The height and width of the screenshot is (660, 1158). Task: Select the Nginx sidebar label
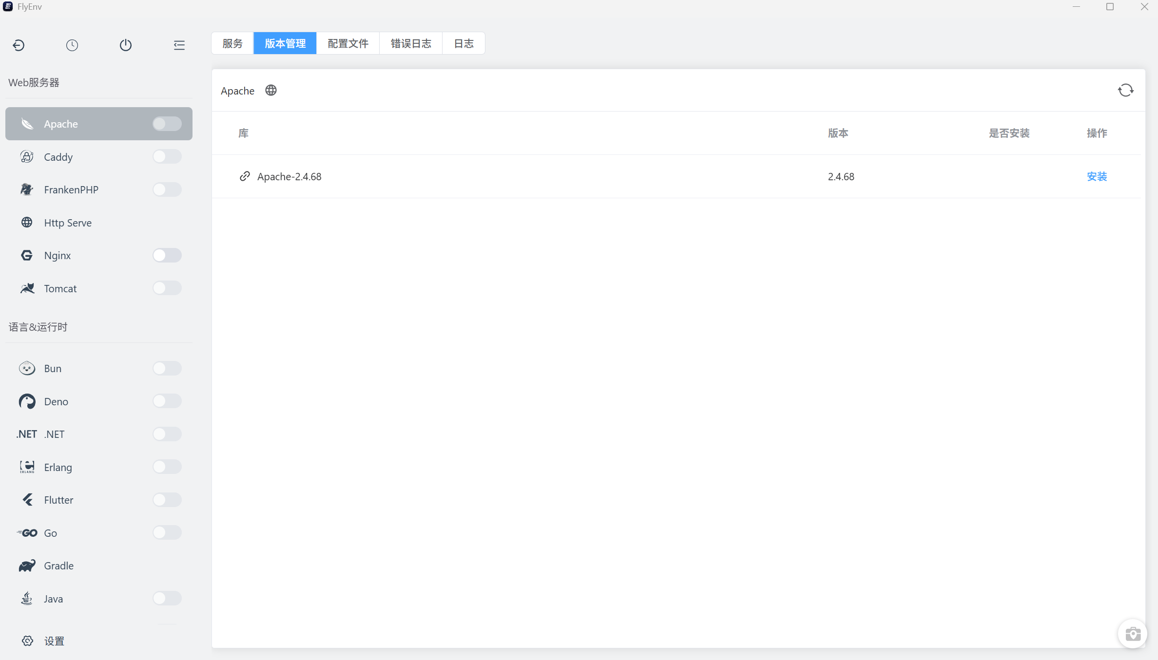pyautogui.click(x=58, y=255)
